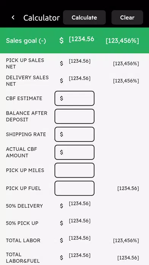Select the CBF ESTIMATE input box
This screenshot has width=149, height=265.
[x=74, y=98]
